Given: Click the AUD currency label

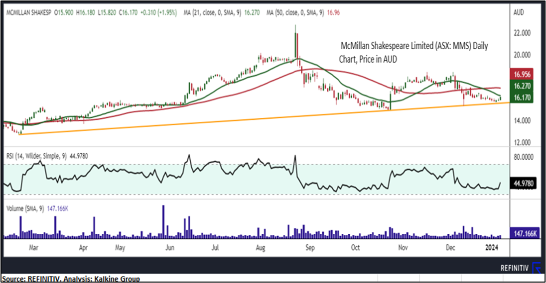Looking at the screenshot, I should pos(519,12).
